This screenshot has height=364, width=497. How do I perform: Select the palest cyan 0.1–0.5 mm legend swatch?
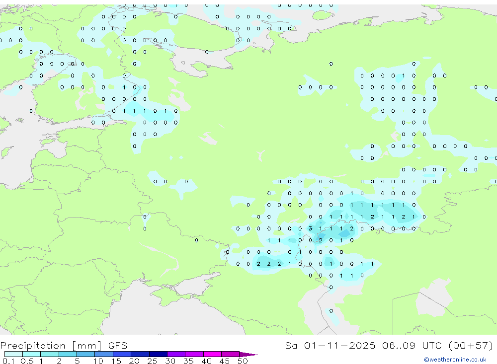tap(13, 354)
